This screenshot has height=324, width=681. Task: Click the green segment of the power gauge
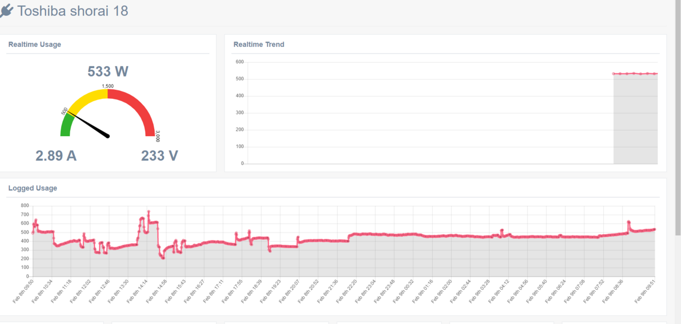coord(67,124)
